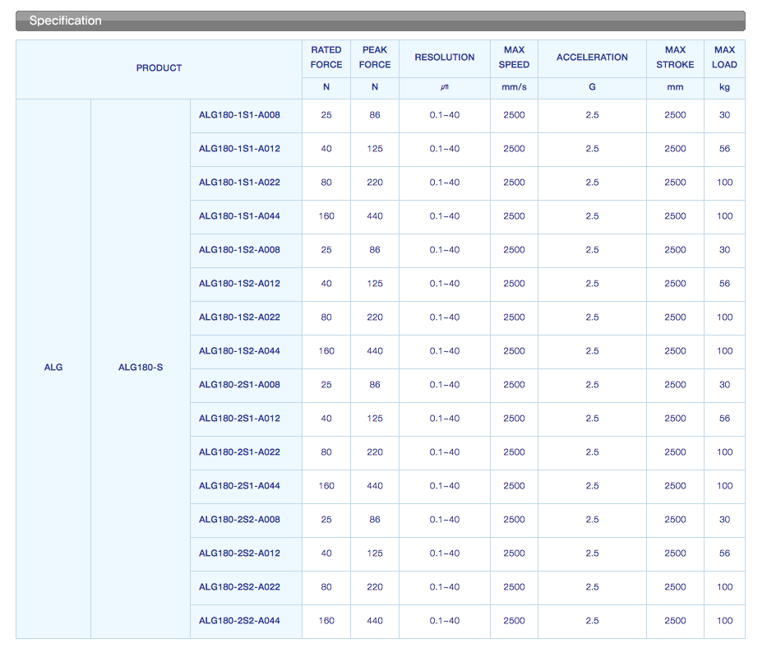Click the MAX STROKE column header

(675, 58)
